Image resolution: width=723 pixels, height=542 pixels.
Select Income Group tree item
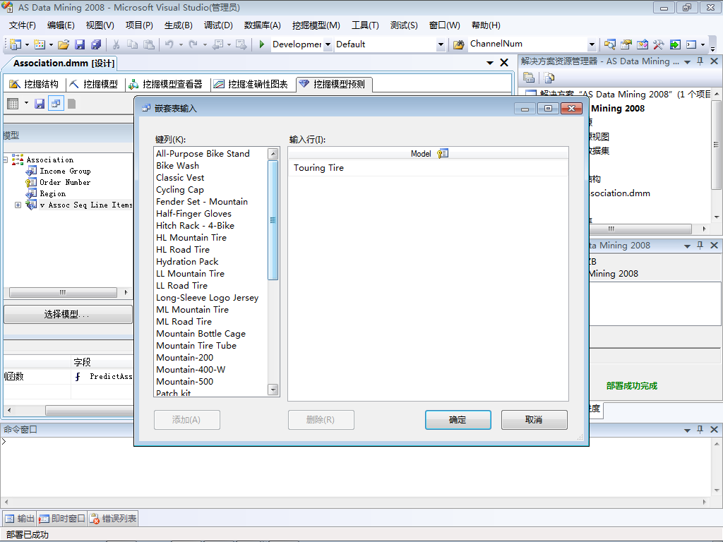(65, 171)
